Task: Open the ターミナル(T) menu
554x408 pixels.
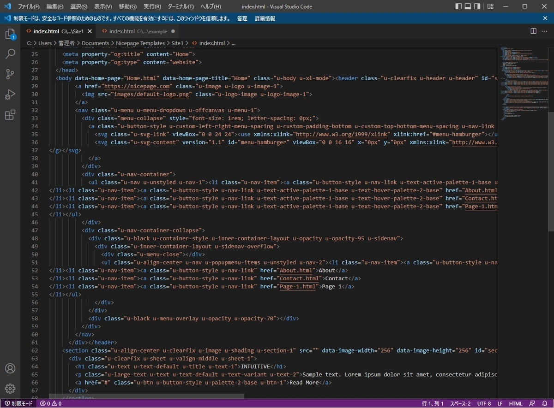Action: click(x=181, y=6)
